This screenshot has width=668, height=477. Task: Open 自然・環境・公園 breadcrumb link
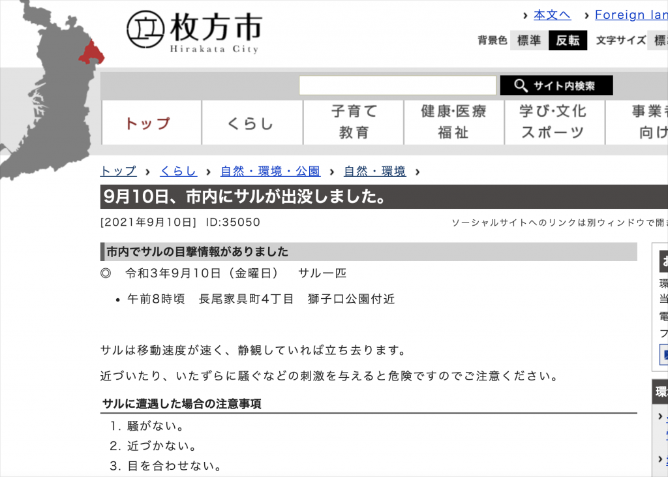[x=270, y=172]
